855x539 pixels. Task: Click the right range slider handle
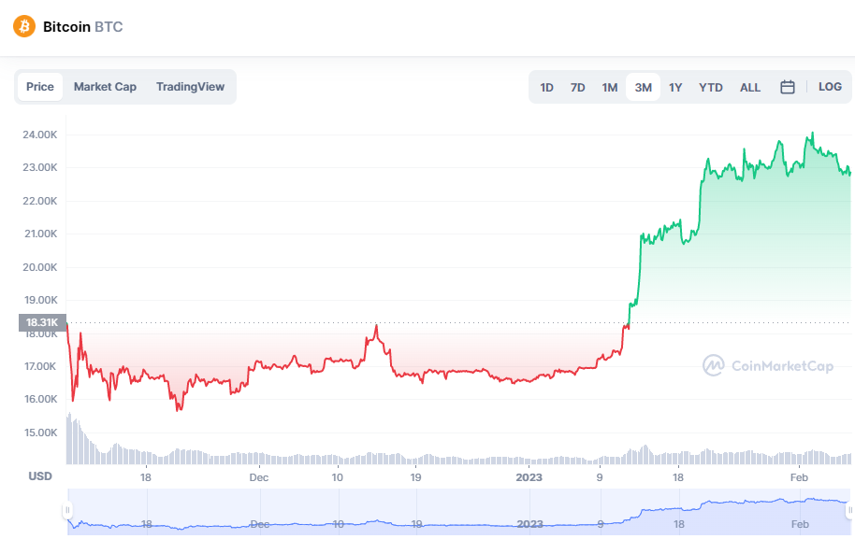coord(849,510)
